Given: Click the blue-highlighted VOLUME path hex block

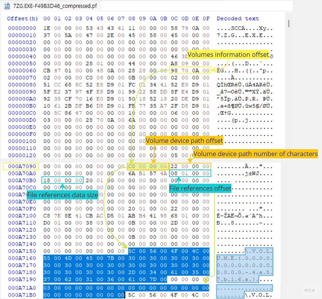Looking at the screenshot, I should coord(113,265).
